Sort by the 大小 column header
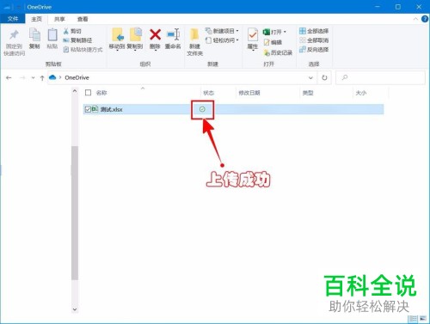This screenshot has width=430, height=324. click(x=361, y=93)
